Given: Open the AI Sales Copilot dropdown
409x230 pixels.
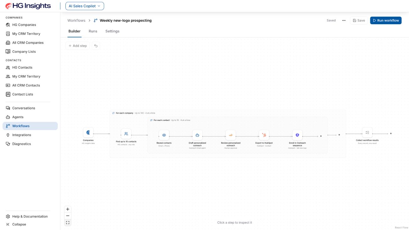Looking at the screenshot, I should point(85,6).
